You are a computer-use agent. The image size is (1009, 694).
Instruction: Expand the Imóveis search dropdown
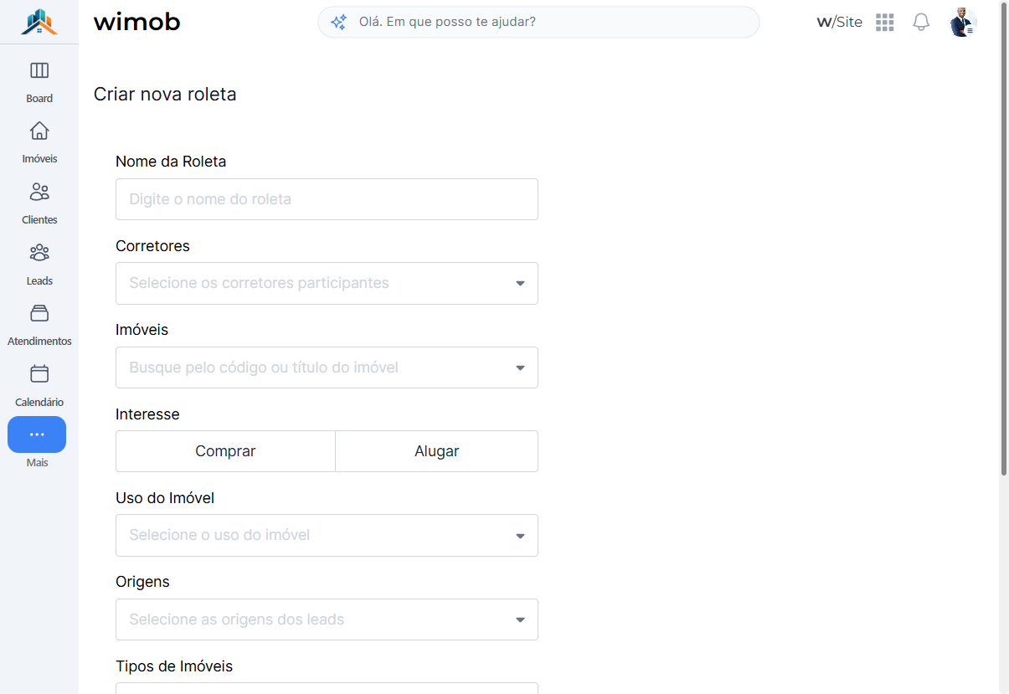(x=327, y=368)
